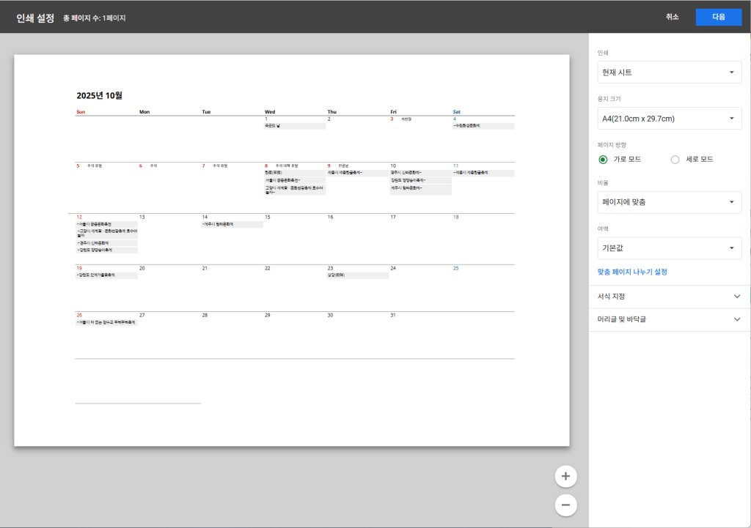Click the chevron icon beside 머리글 및 바닥글

click(x=737, y=319)
